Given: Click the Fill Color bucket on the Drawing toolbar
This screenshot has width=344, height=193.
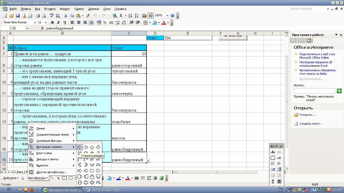Looking at the screenshot, I should [109, 178].
